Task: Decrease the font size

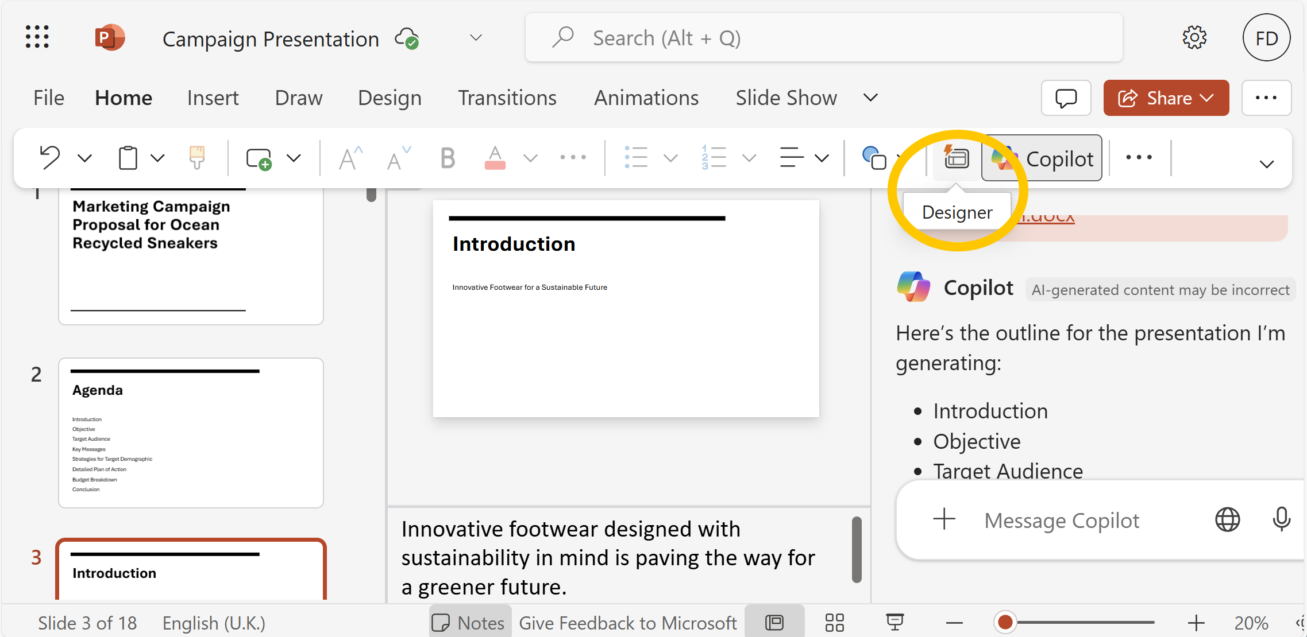Action: click(398, 158)
